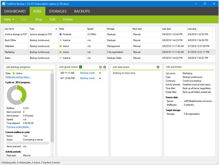This screenshot has width=219, height=165.
Task: Click green Active dot in Marketing row
Action: tap(61, 52)
